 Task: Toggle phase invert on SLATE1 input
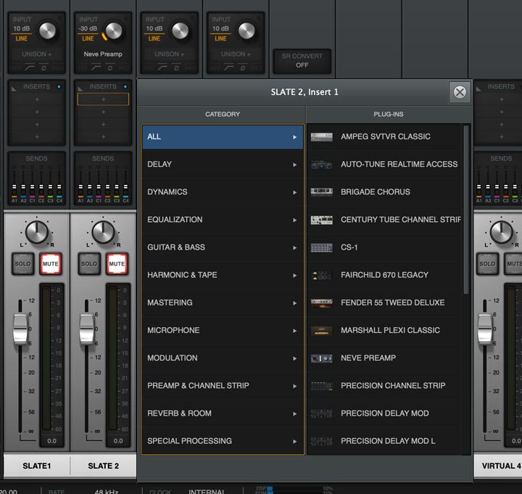click(43, 68)
